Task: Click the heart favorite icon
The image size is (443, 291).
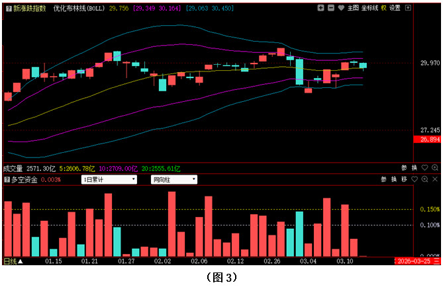Action: pos(341,8)
